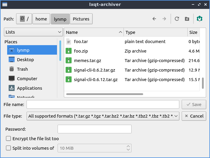The image size is (210, 158).
Task: Select memes.tar.gz in the file list
Action: [87, 61]
